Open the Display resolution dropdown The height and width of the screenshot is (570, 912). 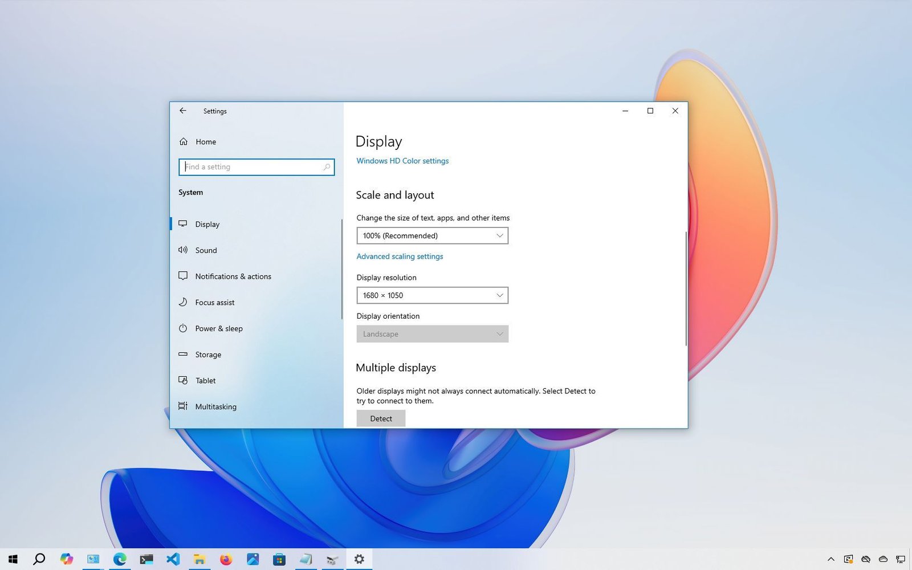pyautogui.click(x=431, y=295)
